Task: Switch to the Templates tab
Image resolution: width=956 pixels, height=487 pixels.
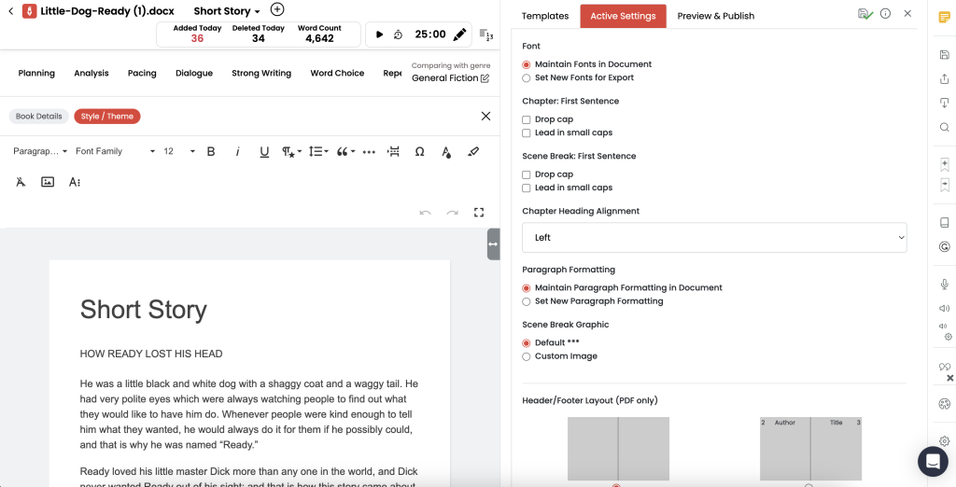Action: pos(545,16)
